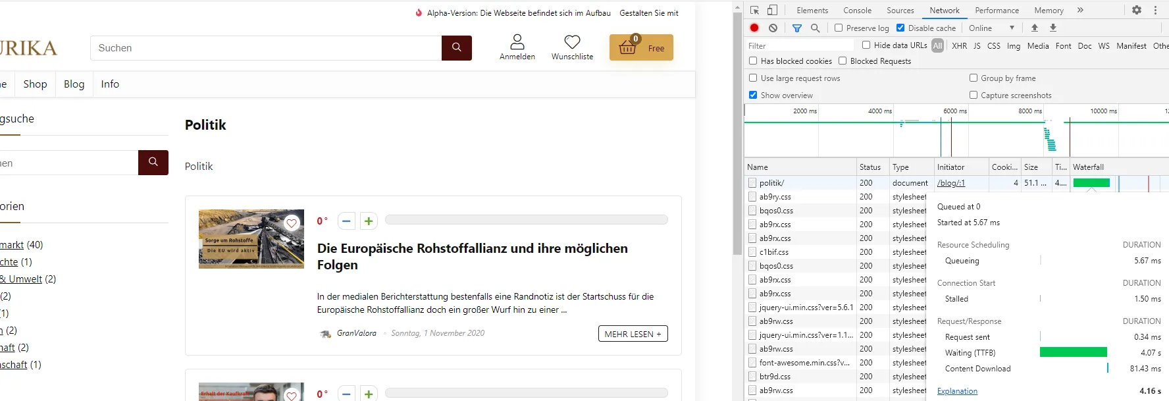
Task: Enable Preserve log checkbox
Action: (839, 28)
